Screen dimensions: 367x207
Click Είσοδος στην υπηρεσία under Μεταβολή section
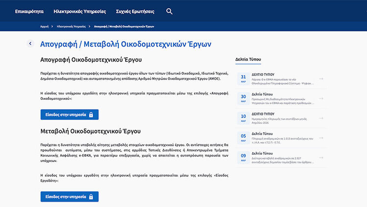pyautogui.click(x=69, y=196)
